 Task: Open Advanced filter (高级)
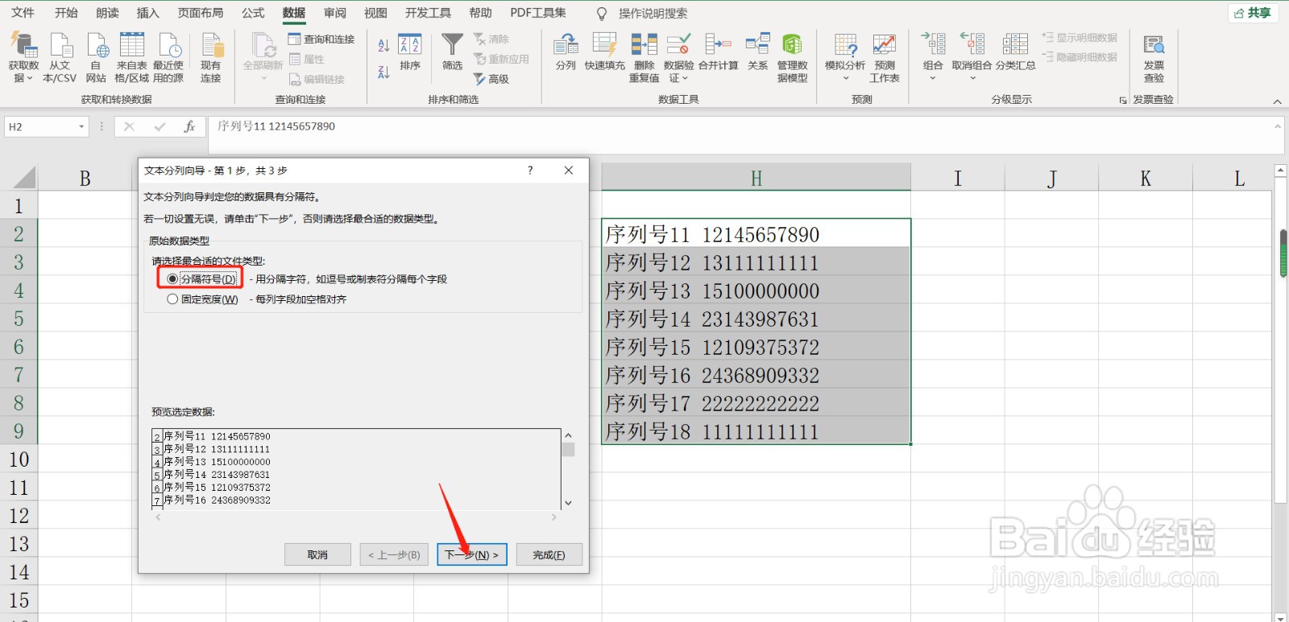[491, 79]
